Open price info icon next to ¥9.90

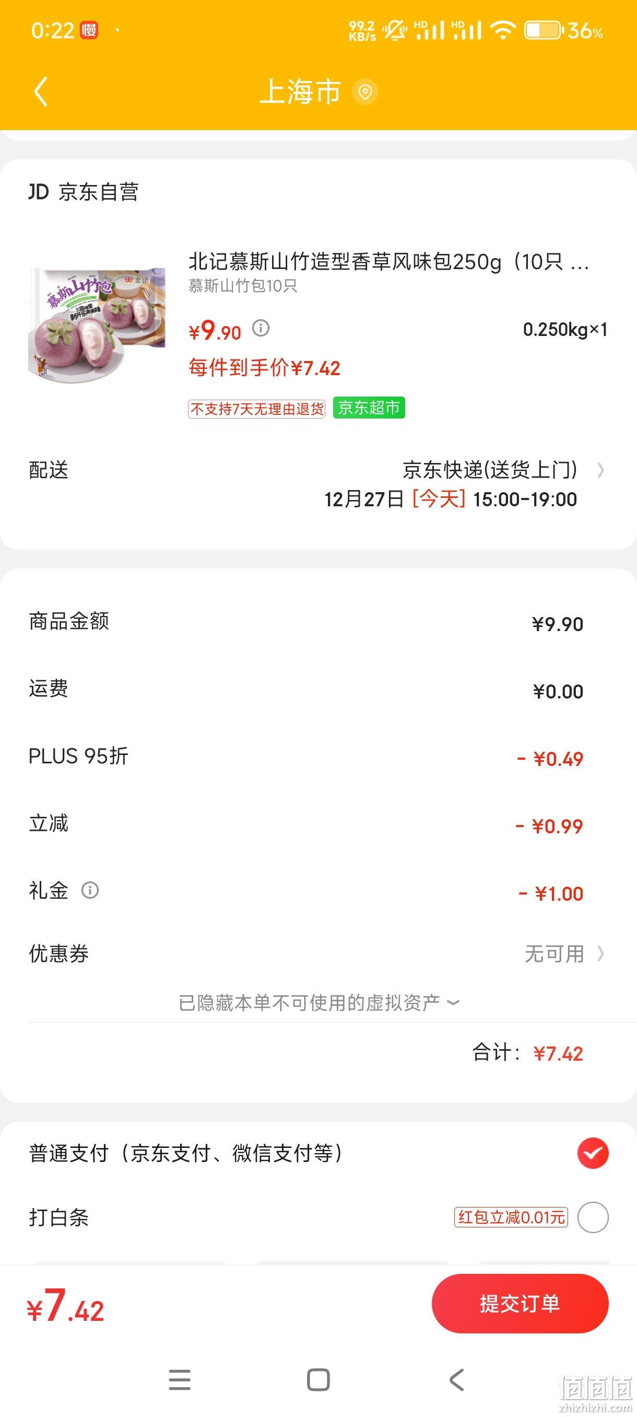[261, 329]
